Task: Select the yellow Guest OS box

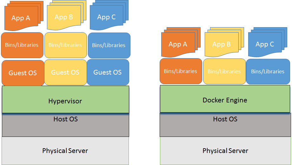Action: coord(66,72)
